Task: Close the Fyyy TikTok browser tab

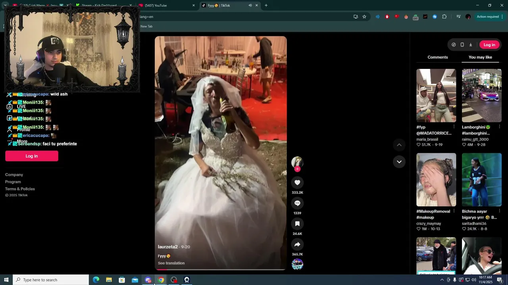Action: (x=256, y=6)
